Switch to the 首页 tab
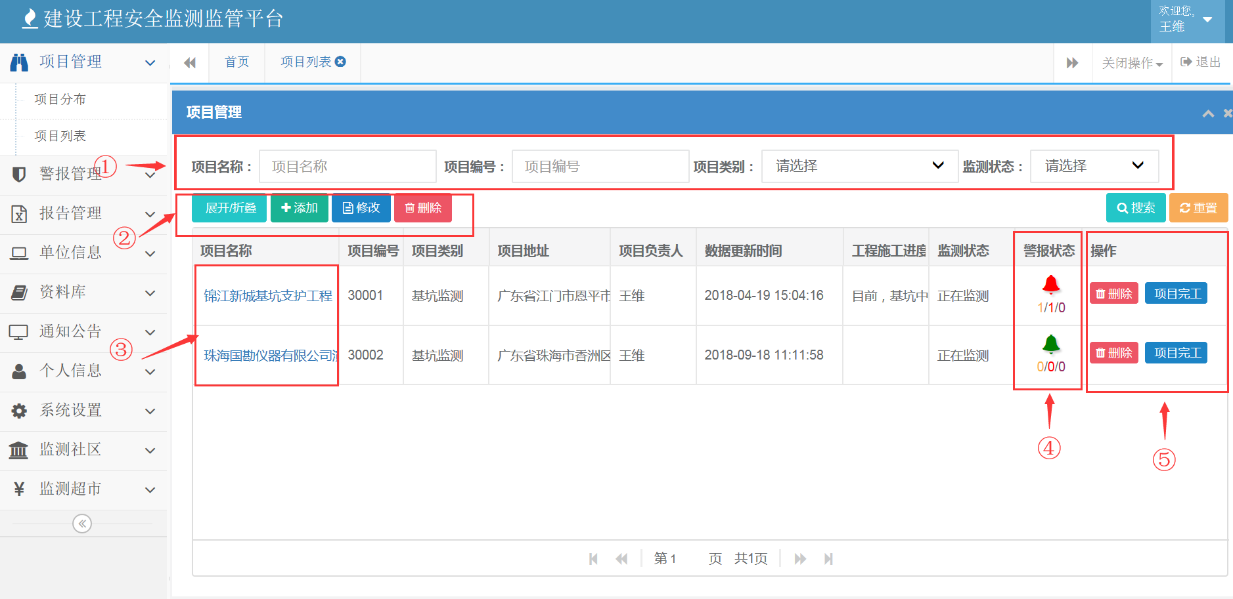Screen dimensions: 1233x599 [236, 62]
